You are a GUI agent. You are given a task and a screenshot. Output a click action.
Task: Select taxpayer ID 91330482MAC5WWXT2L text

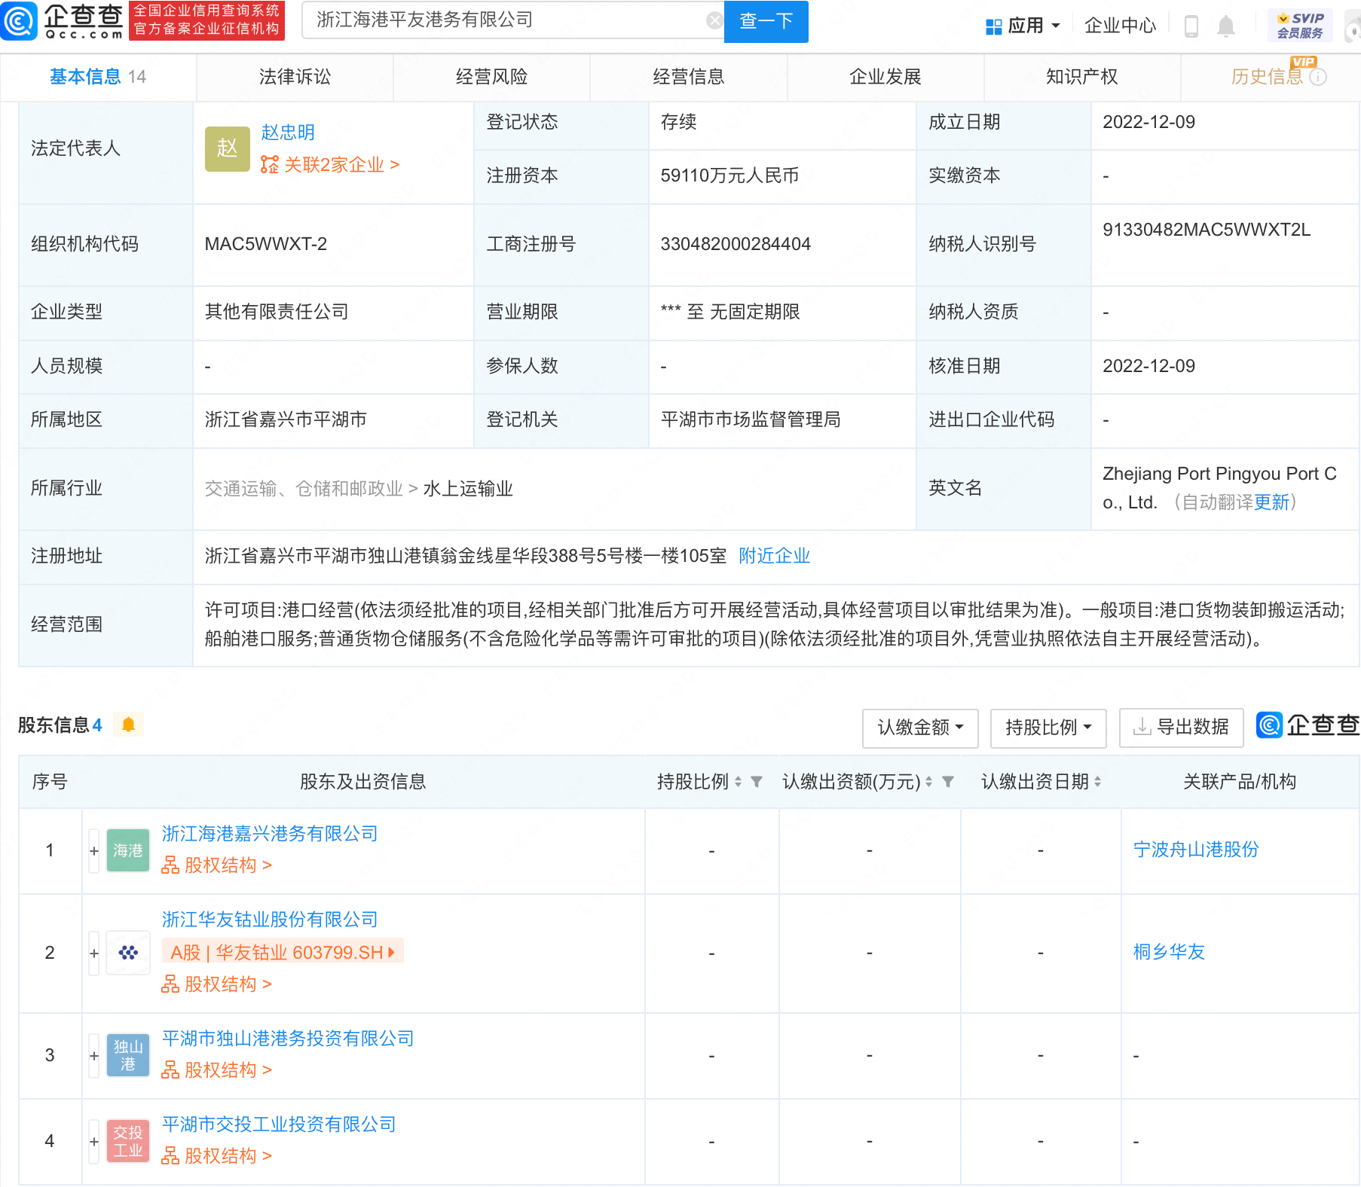pos(1207,230)
